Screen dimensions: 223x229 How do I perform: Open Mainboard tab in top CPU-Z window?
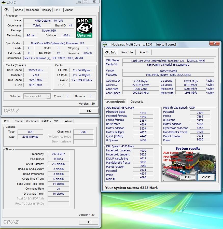[32, 10]
